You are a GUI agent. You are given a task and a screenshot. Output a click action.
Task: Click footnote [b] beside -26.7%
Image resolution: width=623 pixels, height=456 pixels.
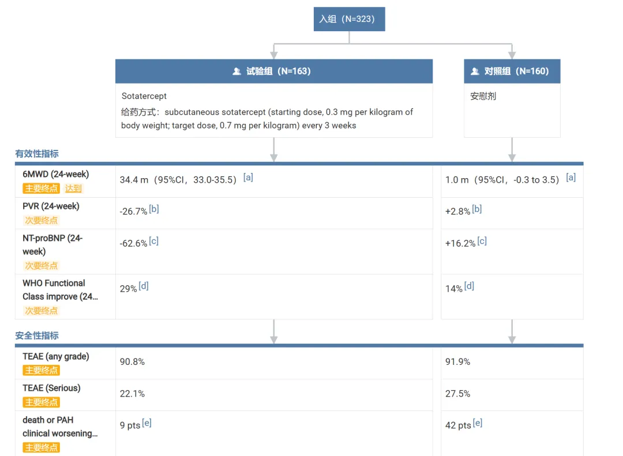pyautogui.click(x=154, y=209)
